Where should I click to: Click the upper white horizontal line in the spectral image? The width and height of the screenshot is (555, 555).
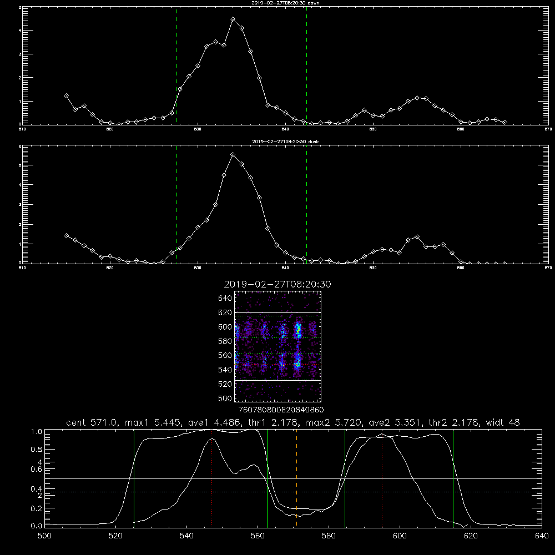pos(277,312)
